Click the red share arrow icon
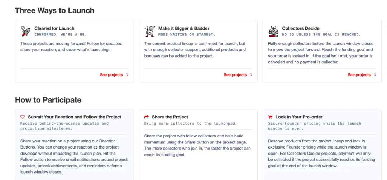 pos(147,117)
